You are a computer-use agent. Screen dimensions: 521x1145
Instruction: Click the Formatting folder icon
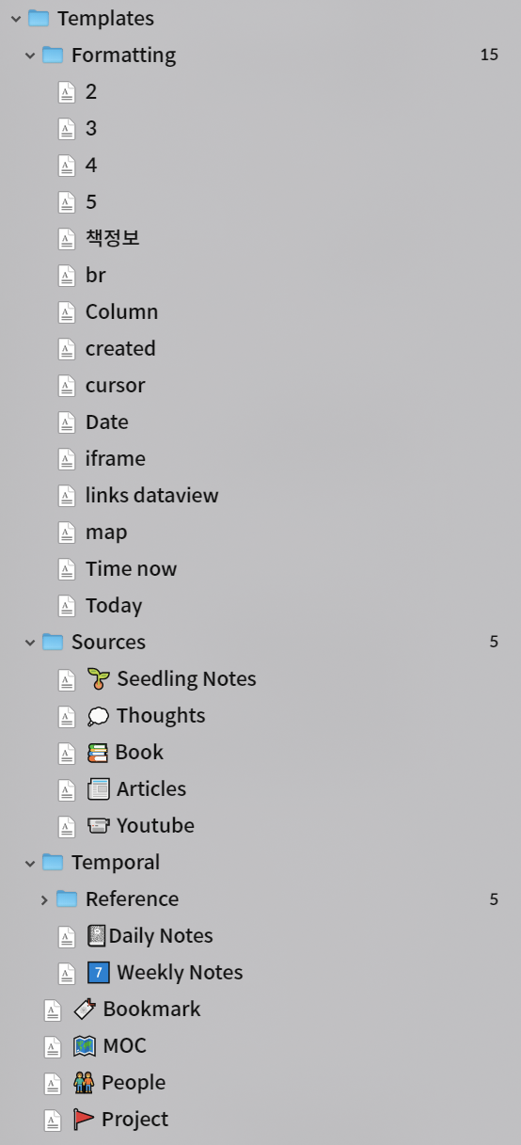coord(53,55)
